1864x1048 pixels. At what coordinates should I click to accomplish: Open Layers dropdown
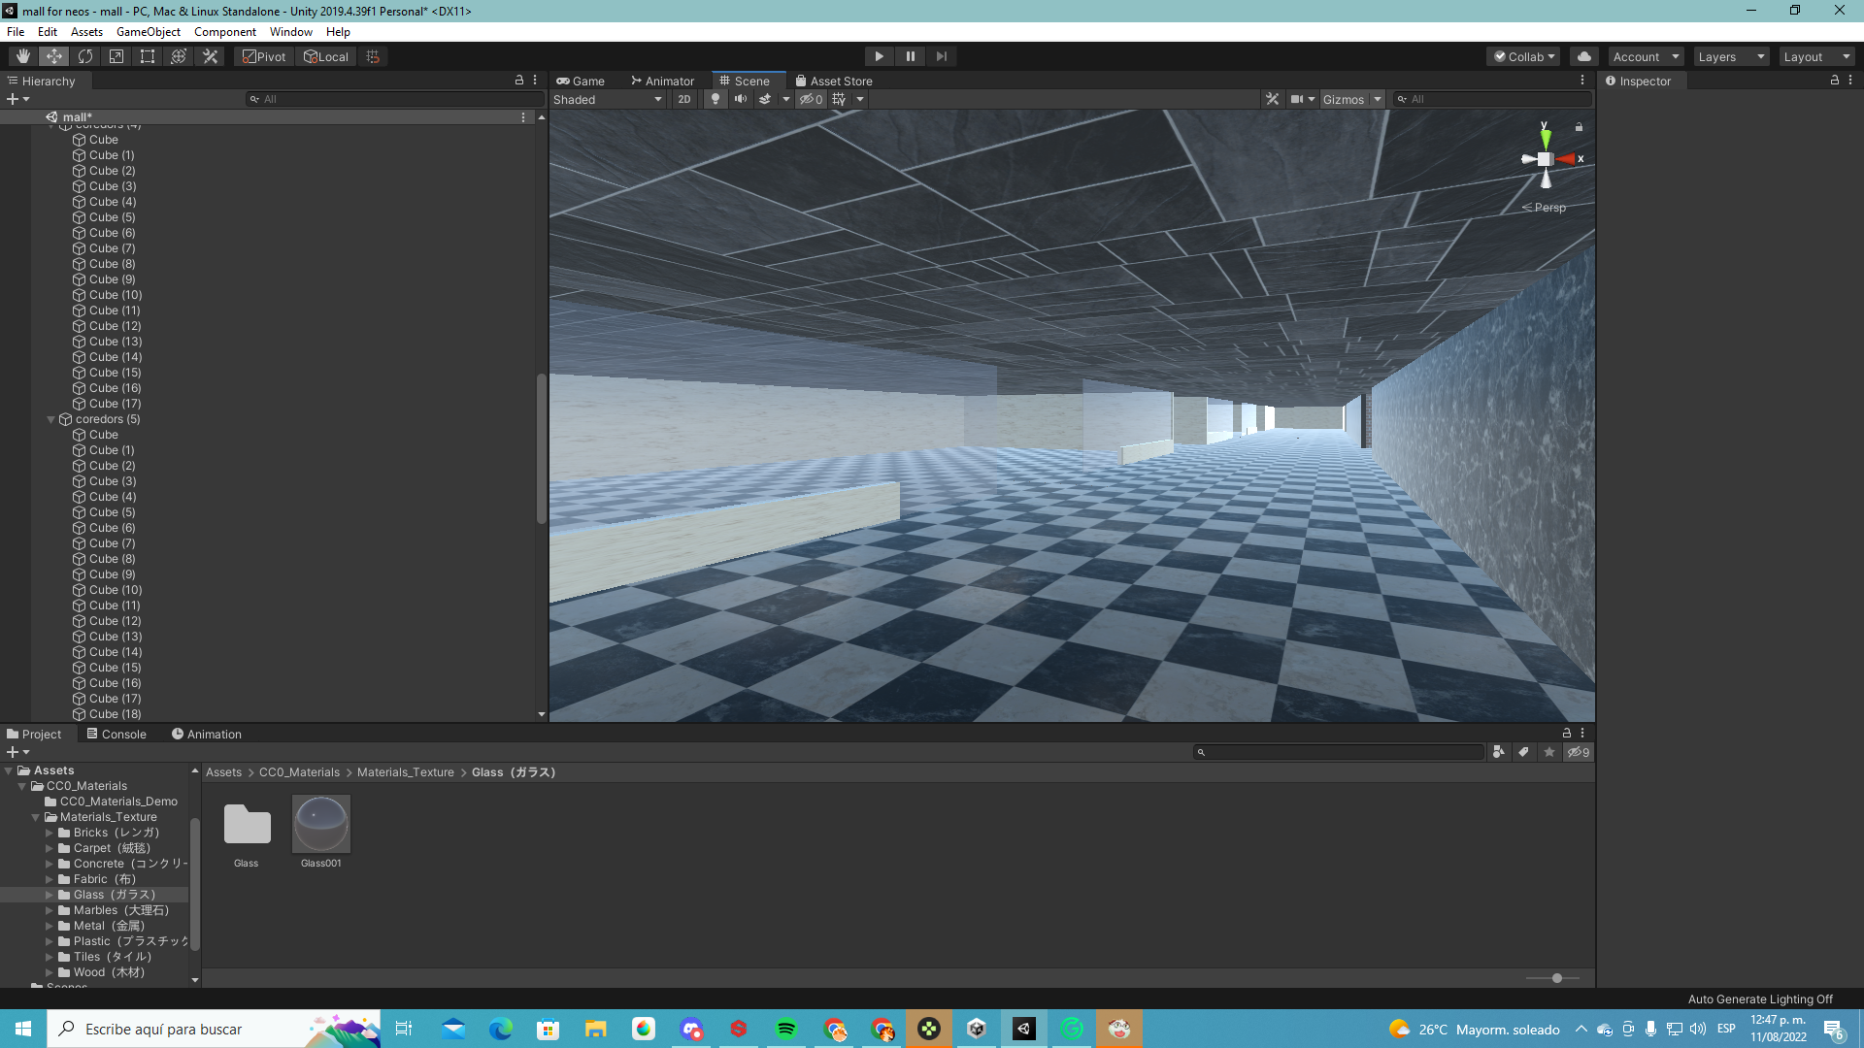point(1731,56)
